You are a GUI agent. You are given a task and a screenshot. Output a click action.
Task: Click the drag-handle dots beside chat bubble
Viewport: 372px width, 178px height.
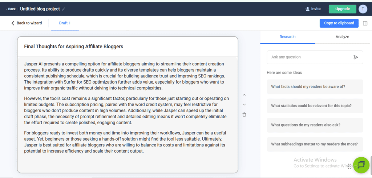coord(350,166)
